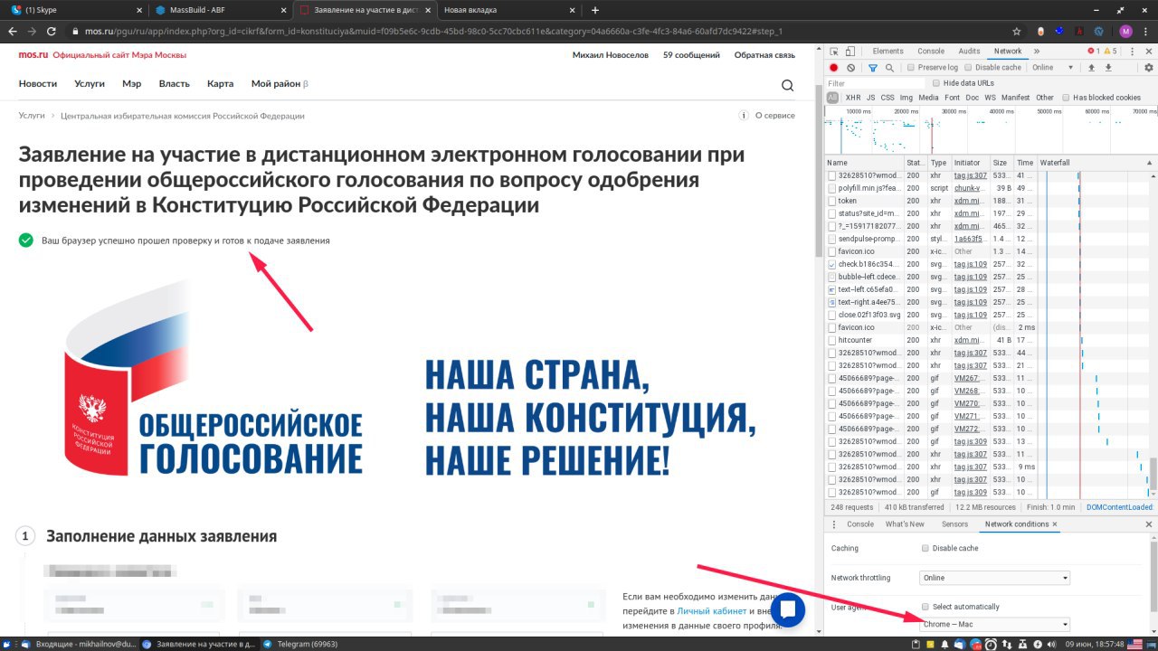Open a new browser tab with plus button

tap(594, 10)
